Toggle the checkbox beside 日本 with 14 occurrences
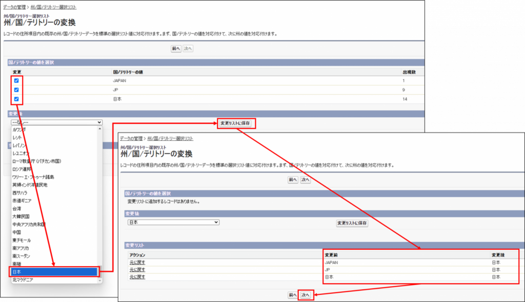Image resolution: width=525 pixels, height=302 pixels. (x=16, y=99)
